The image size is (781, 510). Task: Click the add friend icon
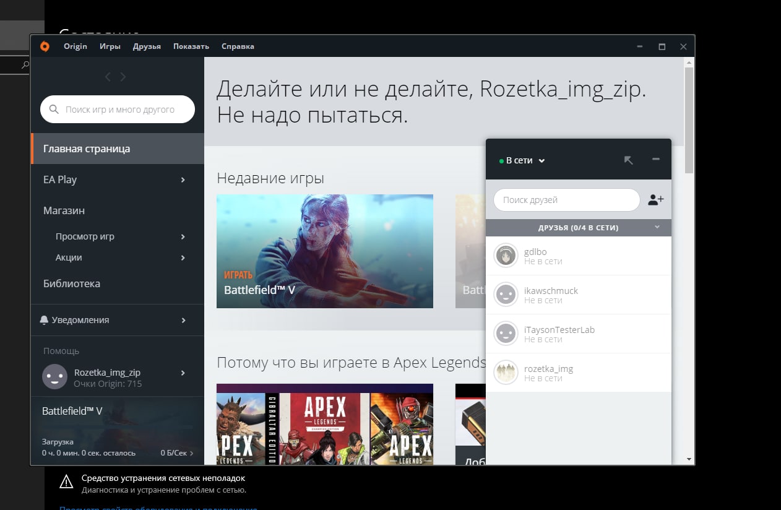pos(656,200)
